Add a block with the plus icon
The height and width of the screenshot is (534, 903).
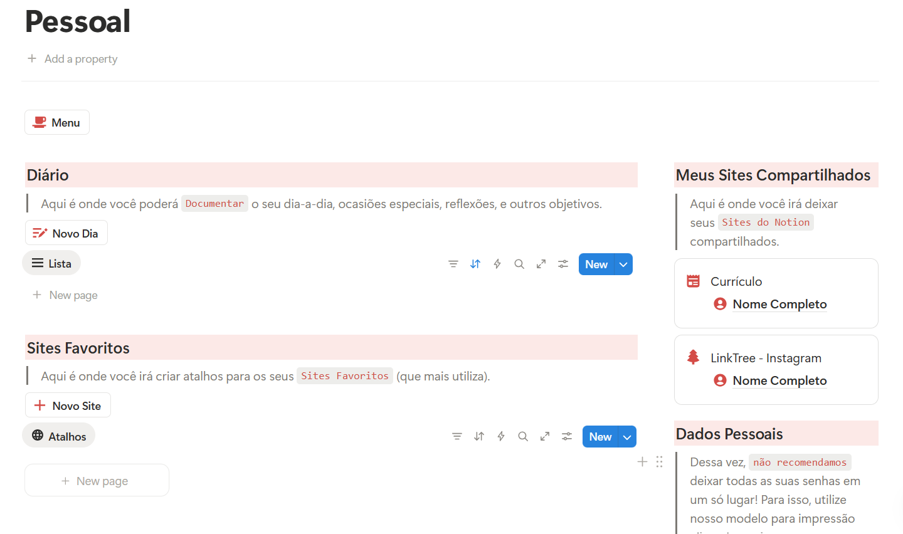[x=642, y=462]
